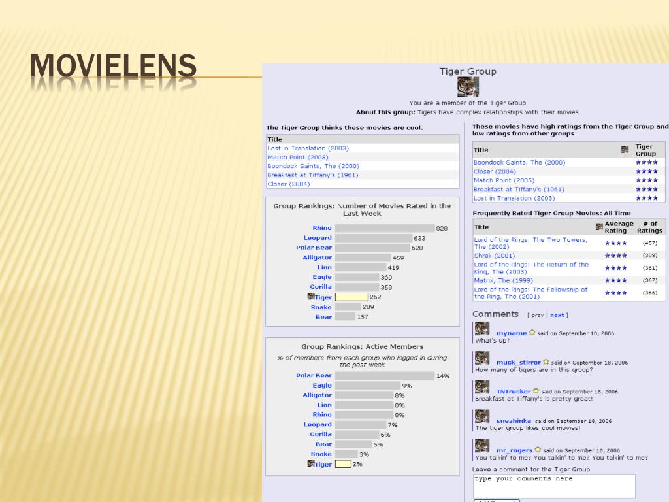
Task: Click Rhino bar showing 828 movies rated
Action: [x=385, y=228]
